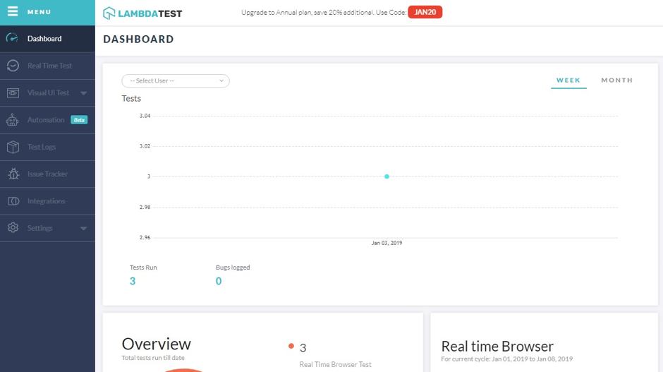
Task: Click the Real time Browser heading
Action: coord(497,346)
